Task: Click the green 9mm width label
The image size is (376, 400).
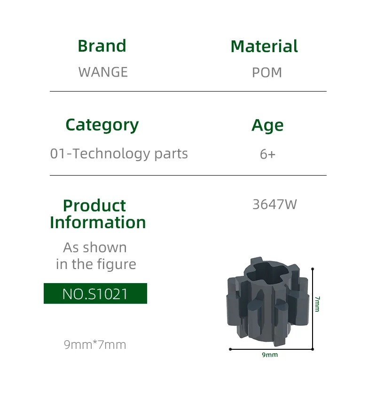Action: [x=270, y=355]
